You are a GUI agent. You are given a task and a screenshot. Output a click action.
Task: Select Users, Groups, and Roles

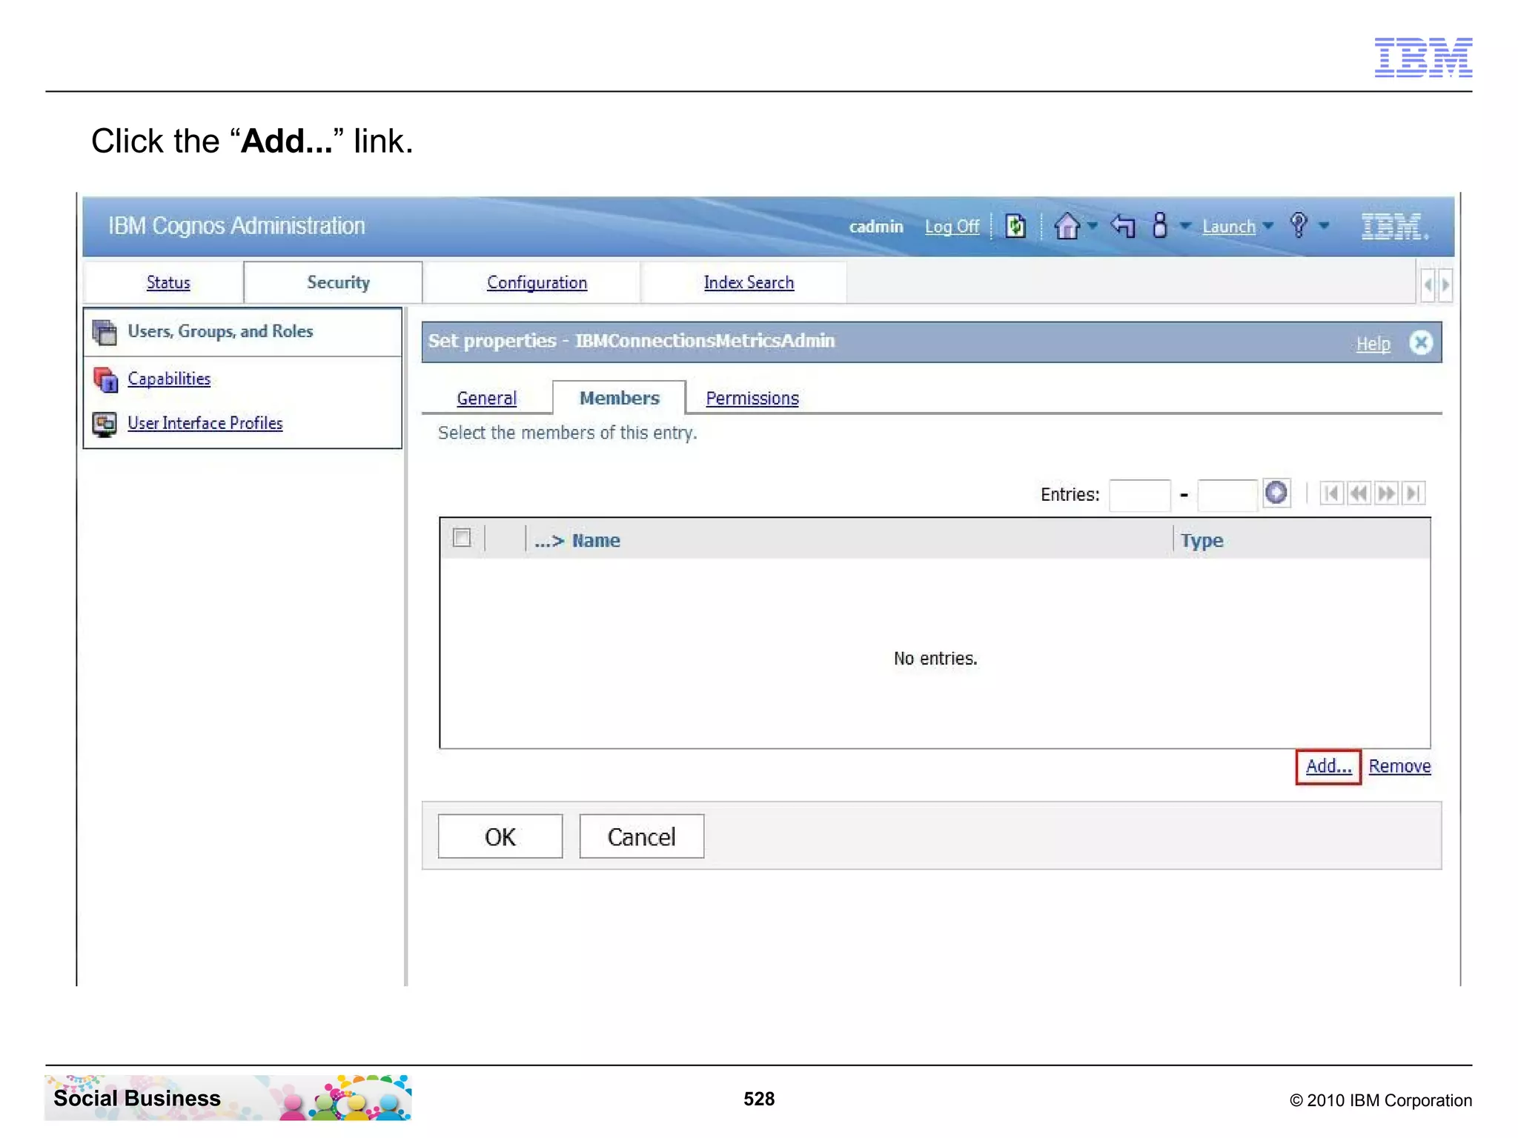point(220,331)
